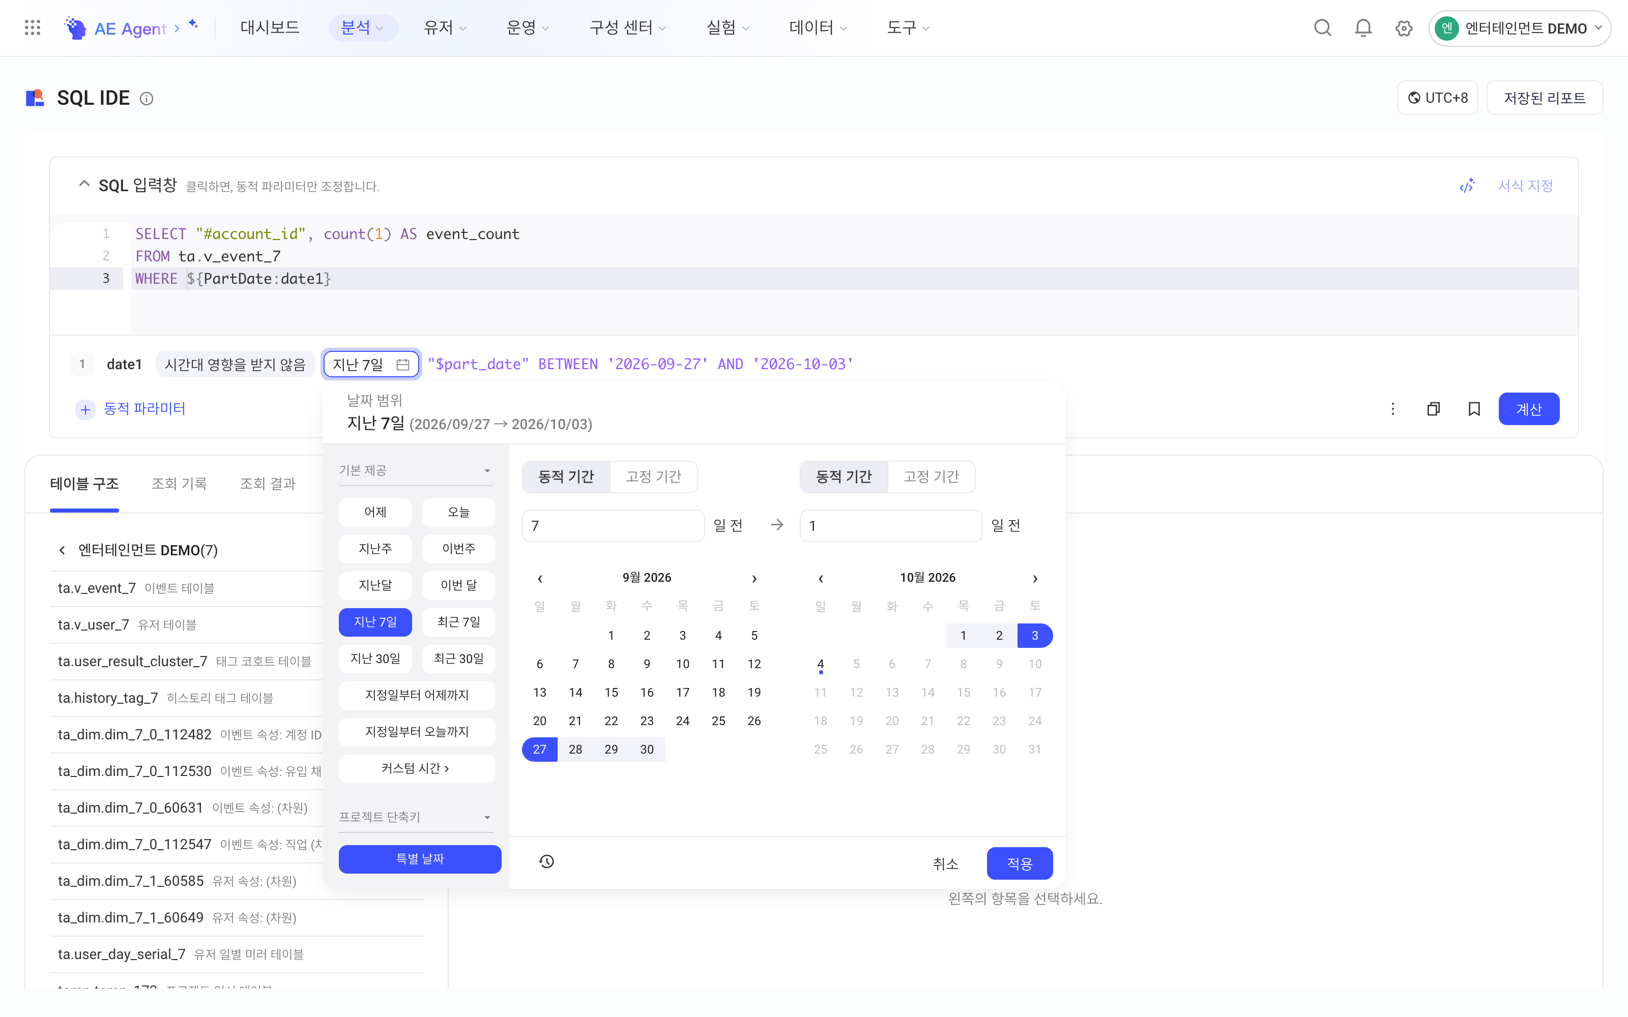This screenshot has height=1017, width=1628.
Task: Go to previous month in September calendar
Action: [539, 579]
